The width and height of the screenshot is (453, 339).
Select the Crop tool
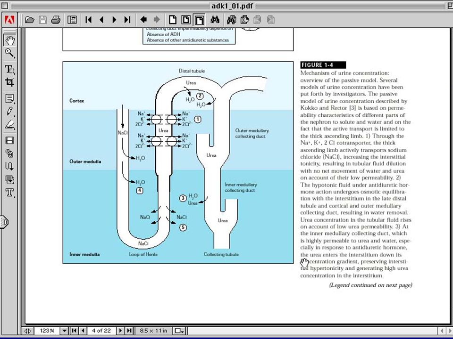click(9, 82)
